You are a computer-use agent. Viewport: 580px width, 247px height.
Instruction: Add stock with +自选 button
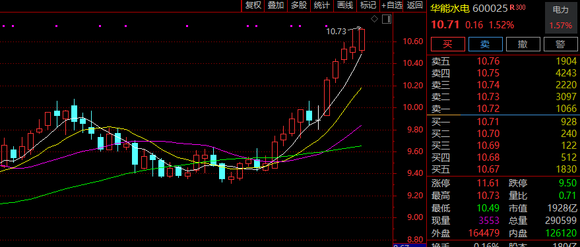tap(392, 5)
